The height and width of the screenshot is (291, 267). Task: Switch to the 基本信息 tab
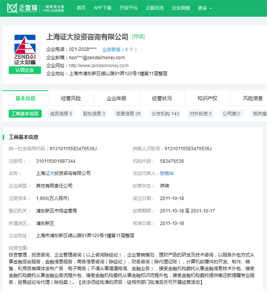coord(26,98)
